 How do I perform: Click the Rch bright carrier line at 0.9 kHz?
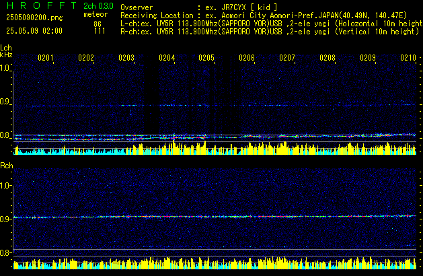[x=215, y=217]
